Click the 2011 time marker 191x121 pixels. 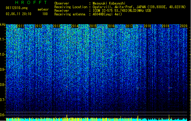[x=20, y=26]
